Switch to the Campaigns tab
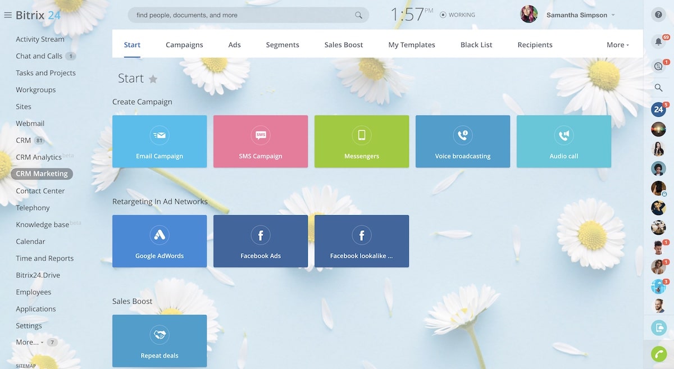 click(x=184, y=45)
